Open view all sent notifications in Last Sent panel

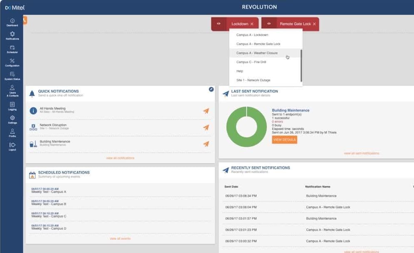click(x=362, y=153)
